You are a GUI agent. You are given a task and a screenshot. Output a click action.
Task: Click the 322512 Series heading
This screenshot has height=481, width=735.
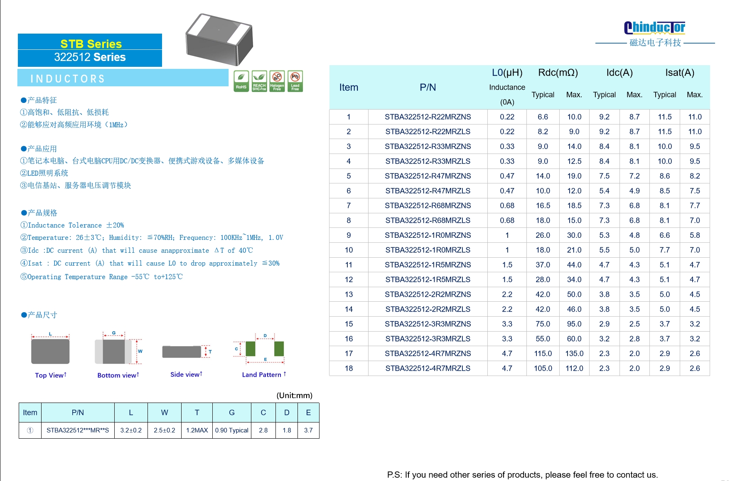coord(90,57)
